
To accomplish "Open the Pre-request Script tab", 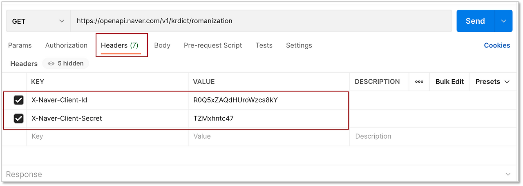I will [x=213, y=45].
